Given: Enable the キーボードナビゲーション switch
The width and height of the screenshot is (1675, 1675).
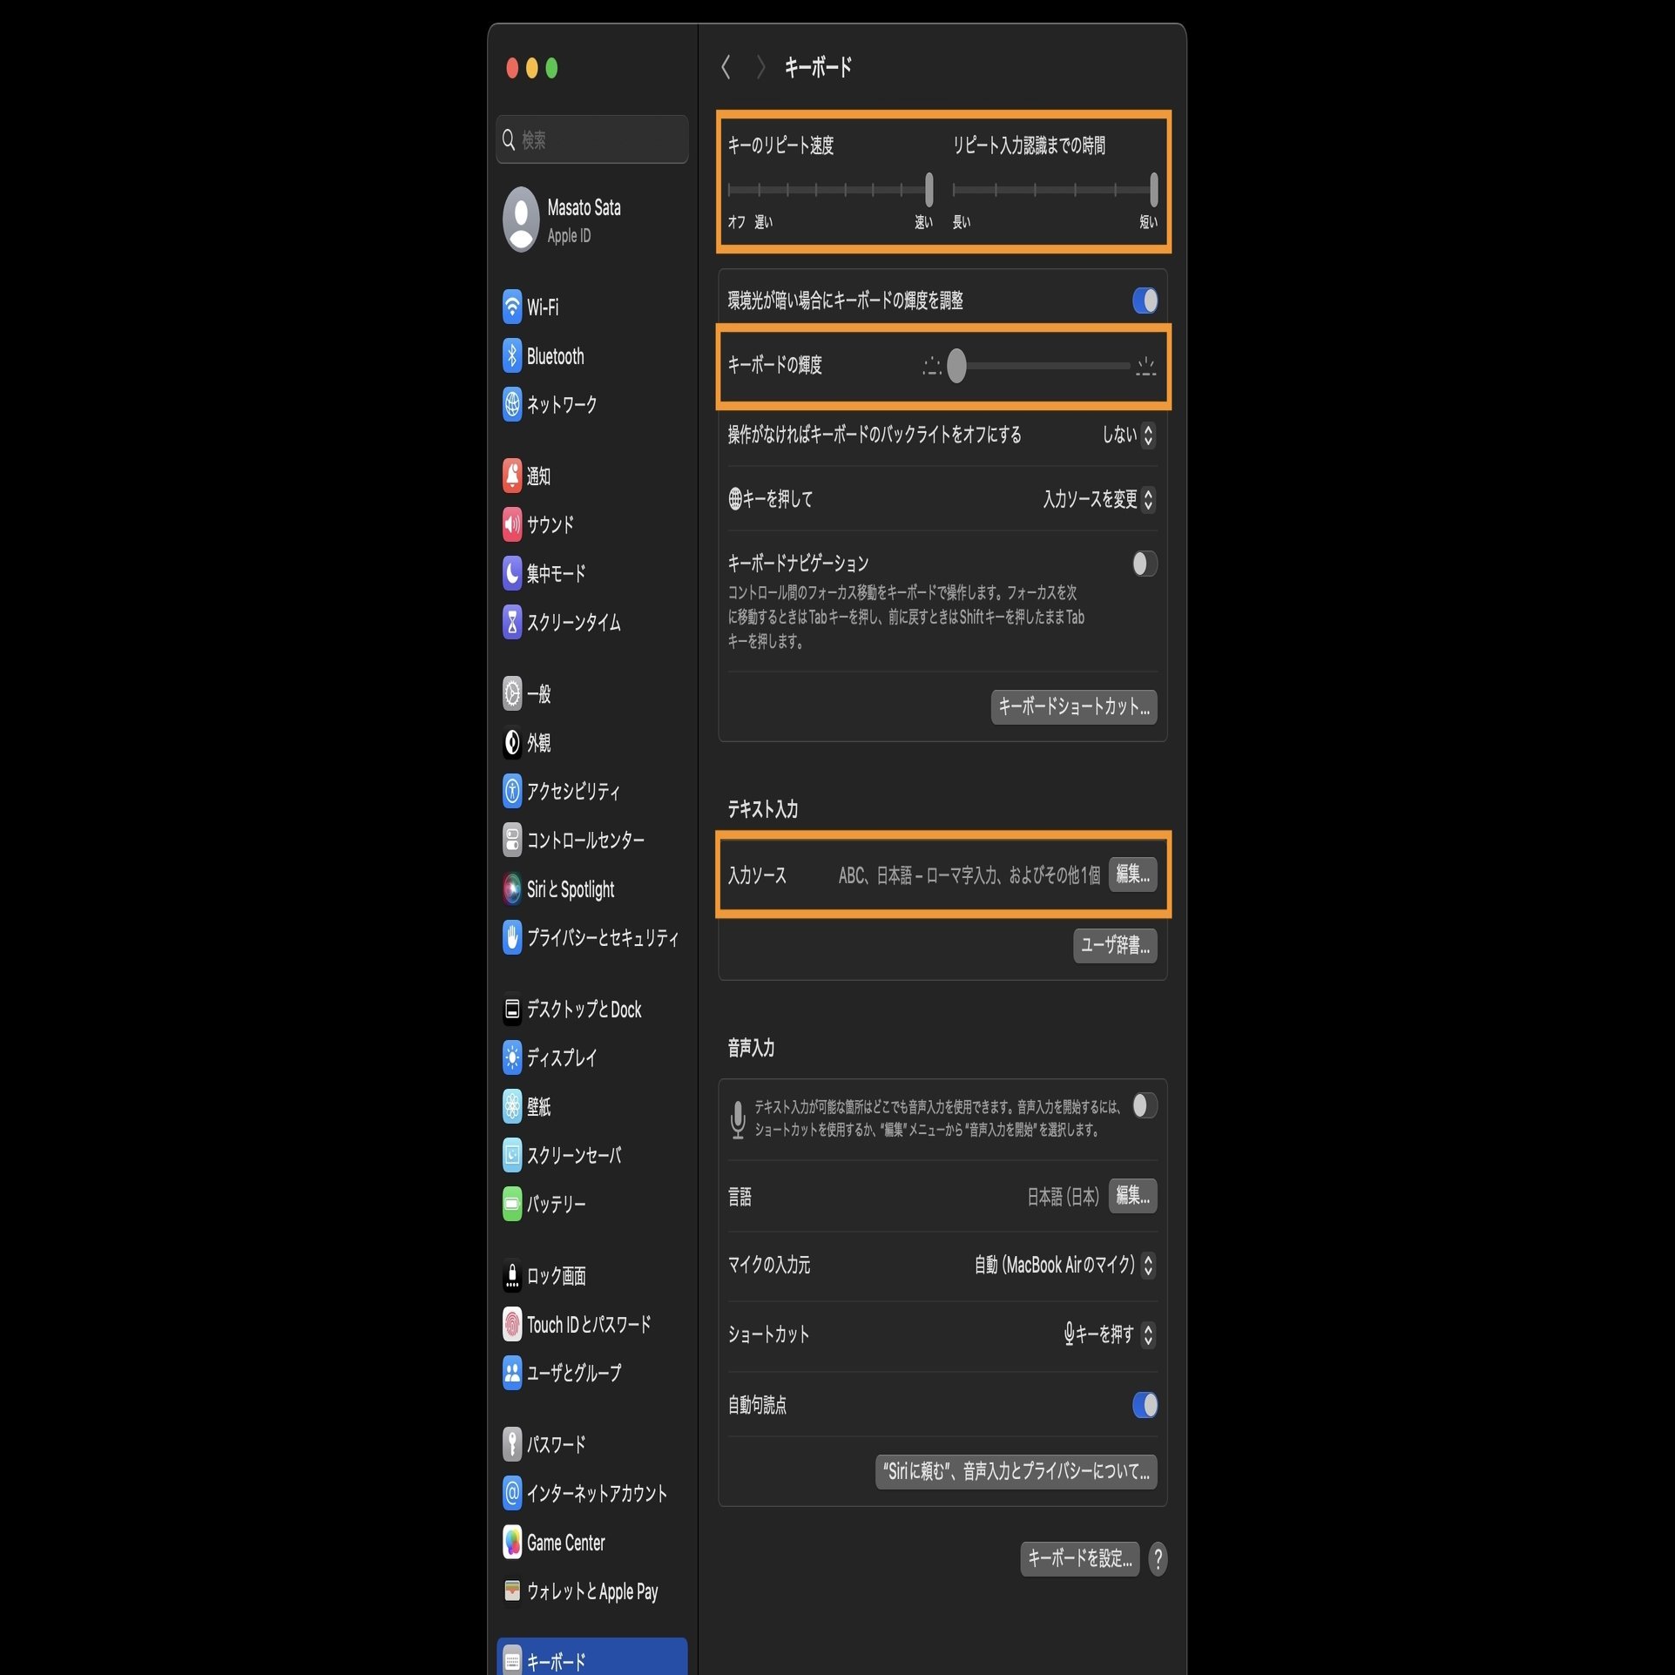Looking at the screenshot, I should [x=1145, y=564].
